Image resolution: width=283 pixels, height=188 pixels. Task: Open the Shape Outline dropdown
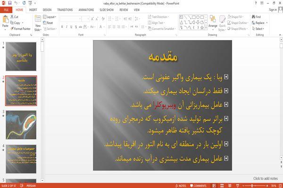pyautogui.click(x=238, y=23)
